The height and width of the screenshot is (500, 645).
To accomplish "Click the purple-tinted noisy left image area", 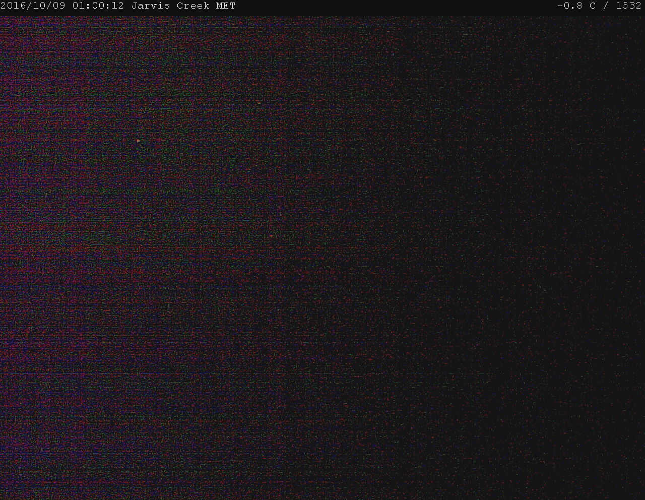I will pyautogui.click(x=101, y=252).
